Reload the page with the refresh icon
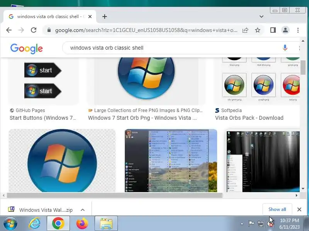 point(34,30)
